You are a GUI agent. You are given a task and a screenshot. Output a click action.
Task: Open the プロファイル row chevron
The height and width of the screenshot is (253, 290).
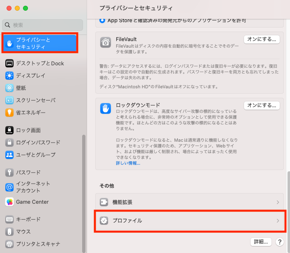click(x=278, y=221)
